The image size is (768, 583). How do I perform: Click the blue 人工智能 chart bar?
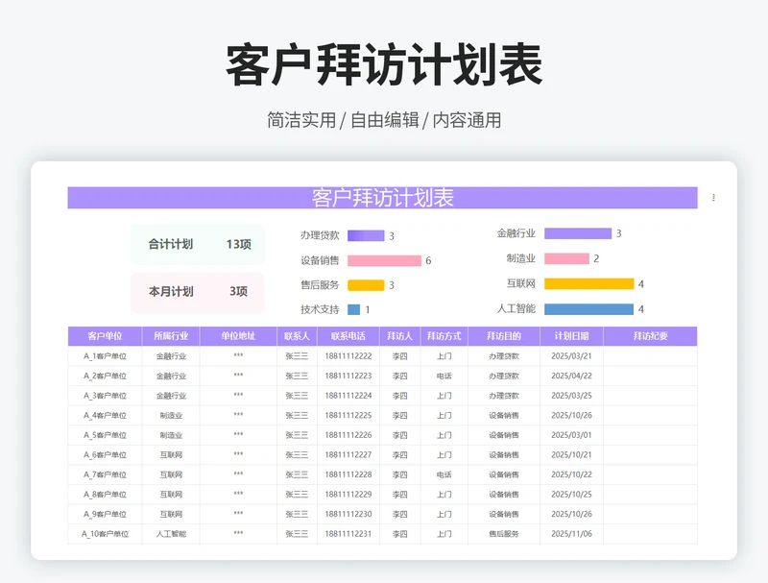589,309
